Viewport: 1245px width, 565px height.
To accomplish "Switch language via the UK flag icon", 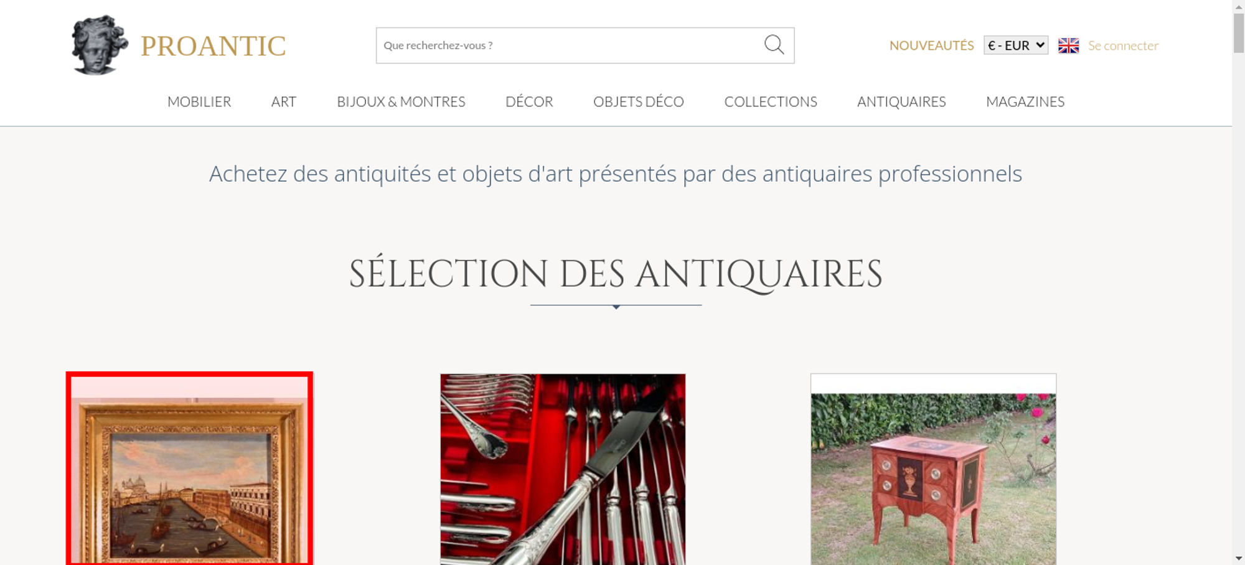I will click(x=1068, y=45).
